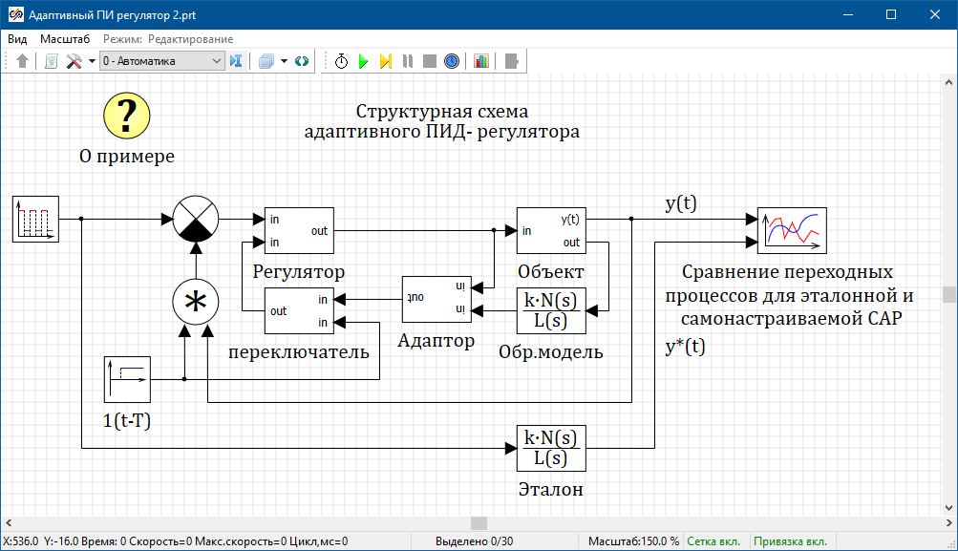Screen dimensions: 958x551
Task: Click the hammer and wrench tools icon
Action: tap(75, 61)
